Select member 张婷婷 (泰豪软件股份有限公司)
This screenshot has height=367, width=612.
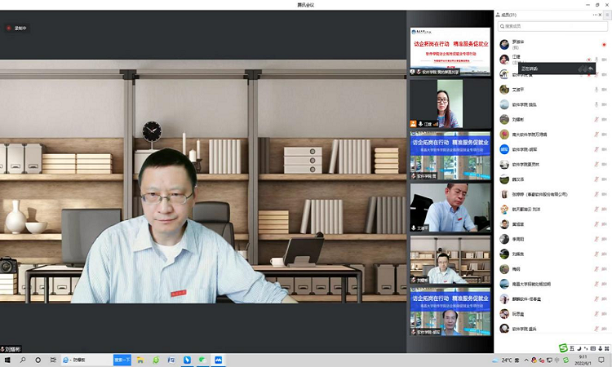540,194
